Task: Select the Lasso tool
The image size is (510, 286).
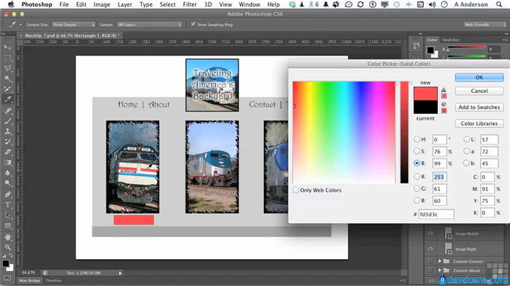Action: click(x=7, y=68)
